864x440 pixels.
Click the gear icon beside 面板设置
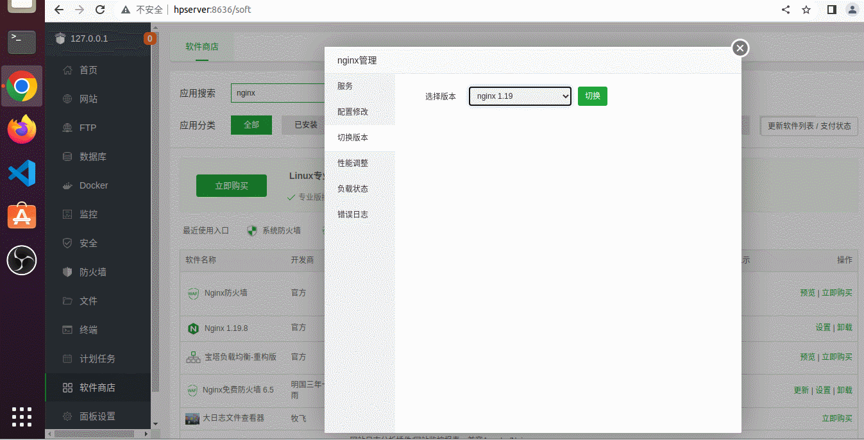[x=67, y=416]
